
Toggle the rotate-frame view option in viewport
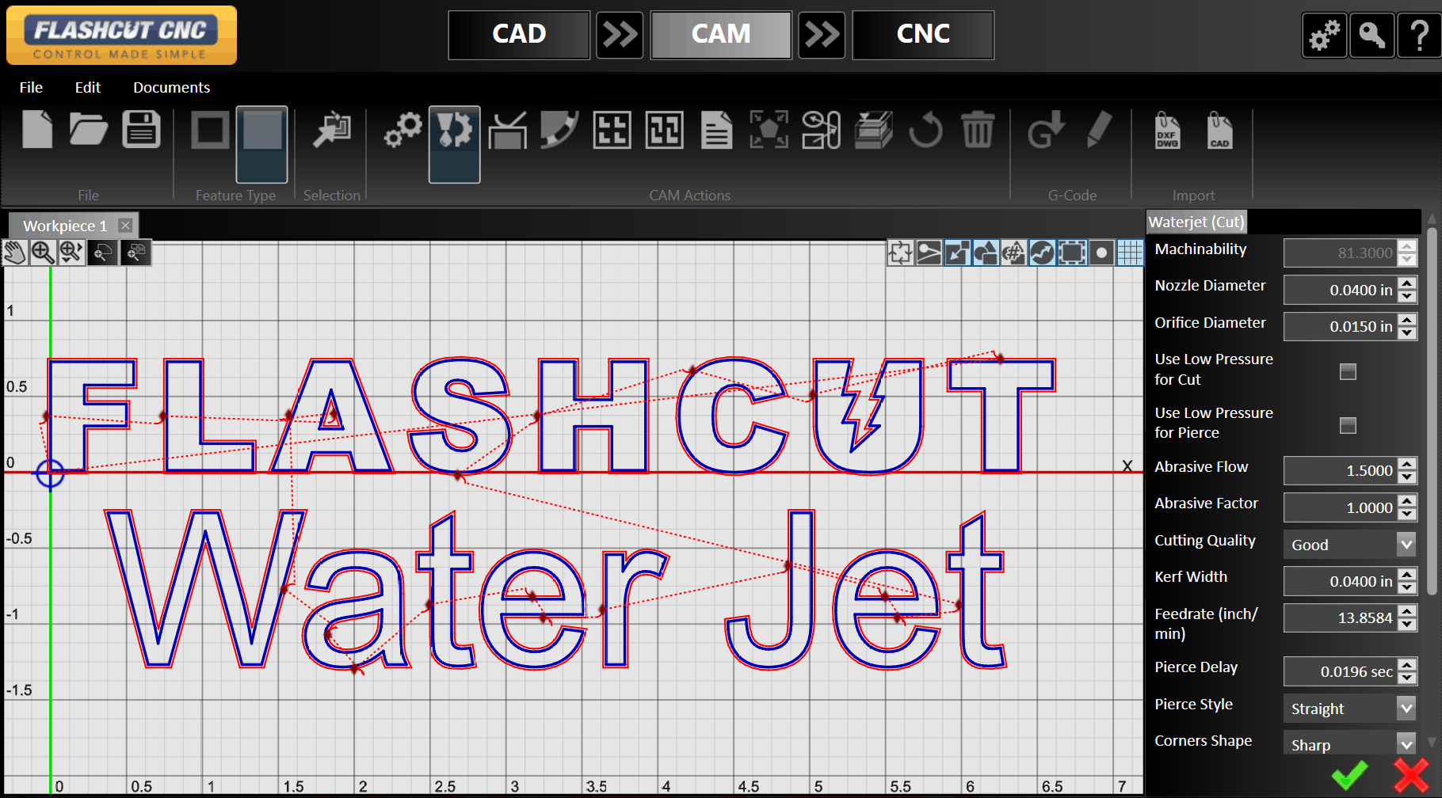900,253
